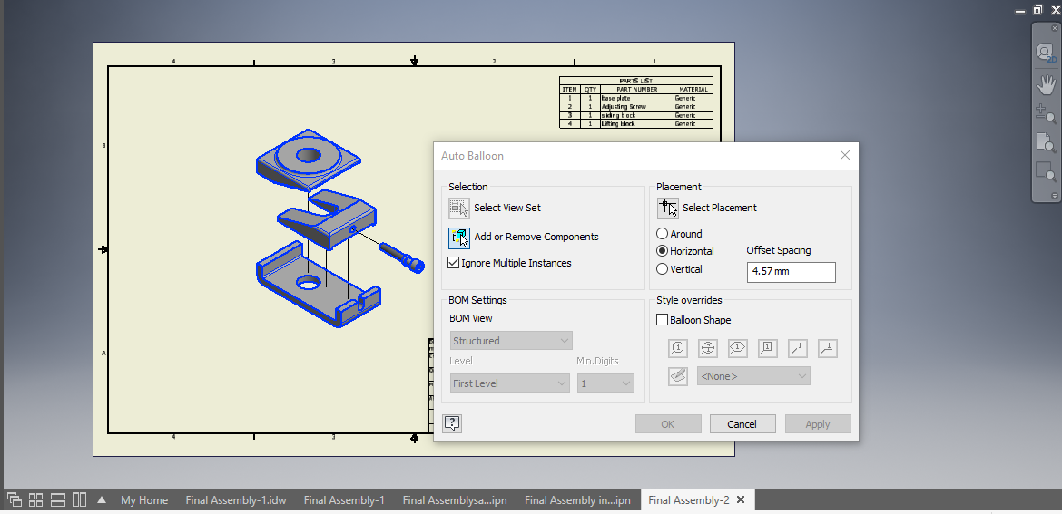Select the Zoom in/out tool
The width and height of the screenshot is (1062, 514).
1047,113
